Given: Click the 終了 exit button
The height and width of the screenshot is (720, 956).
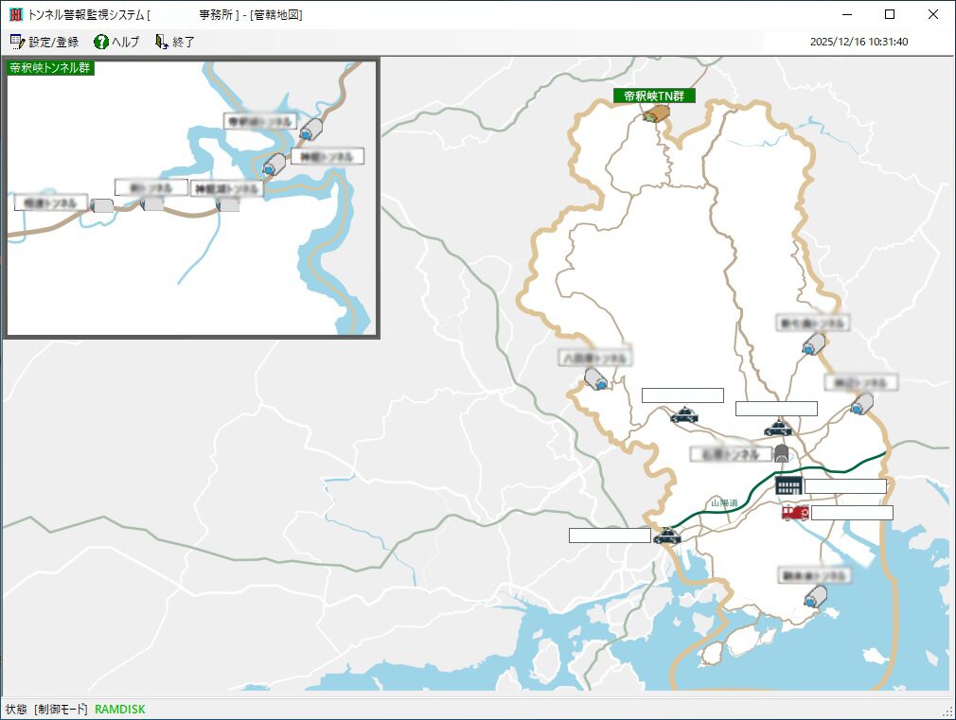Looking at the screenshot, I should point(175,42).
